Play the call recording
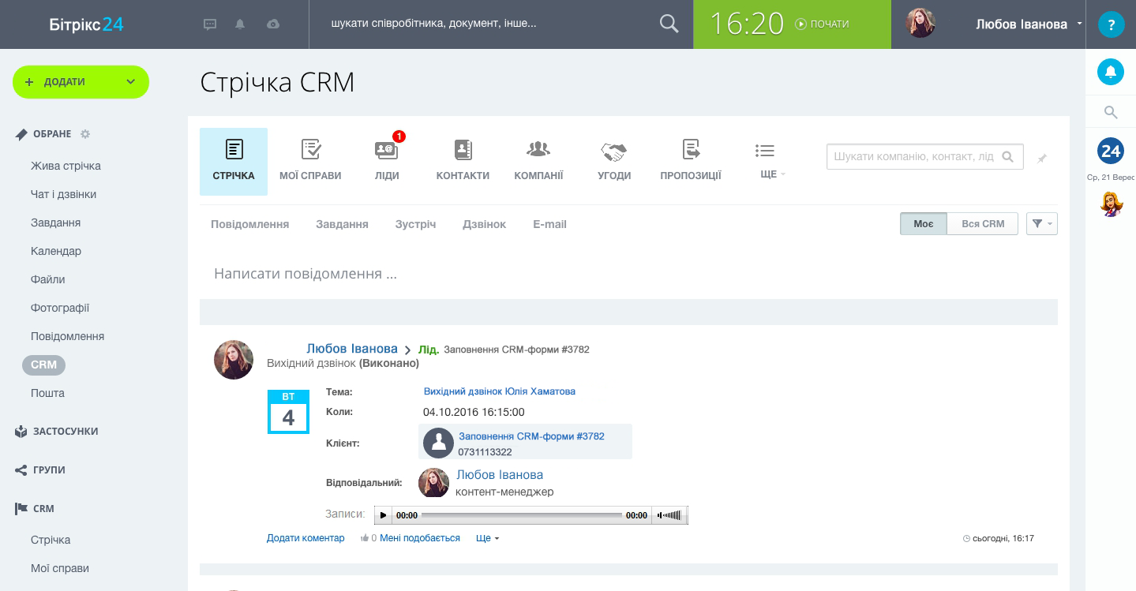This screenshot has height=591, width=1136. click(x=383, y=515)
